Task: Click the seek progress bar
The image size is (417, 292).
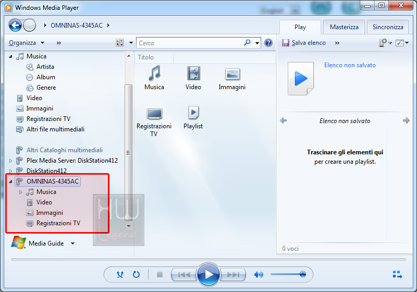Action: (208, 259)
